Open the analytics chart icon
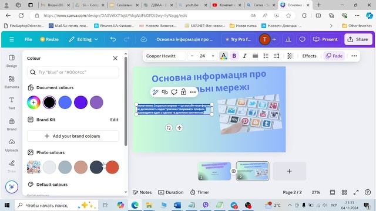376x211 pixels. [288, 39]
